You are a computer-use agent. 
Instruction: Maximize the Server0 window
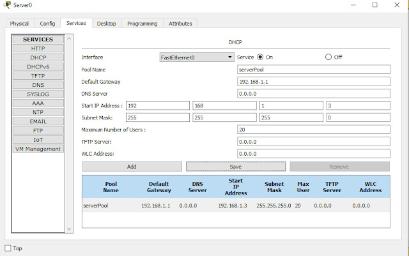click(x=375, y=5)
